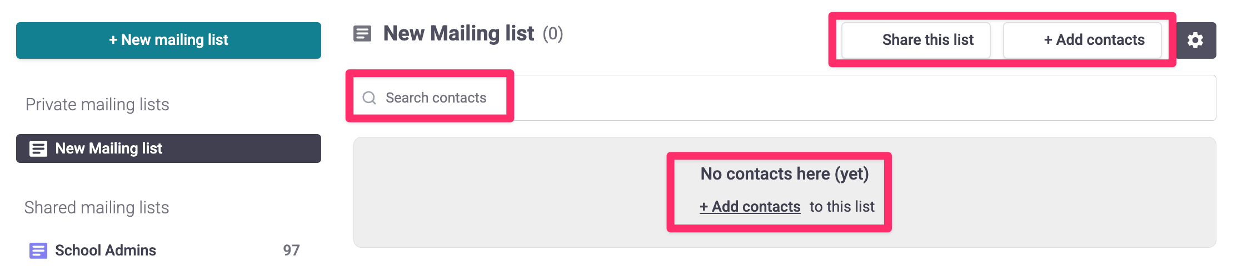Open the "School Admins" shared list
Image resolution: width=1257 pixels, height=266 pixels.
click(x=106, y=250)
